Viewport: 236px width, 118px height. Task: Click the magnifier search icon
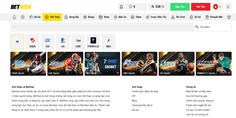tap(197, 27)
